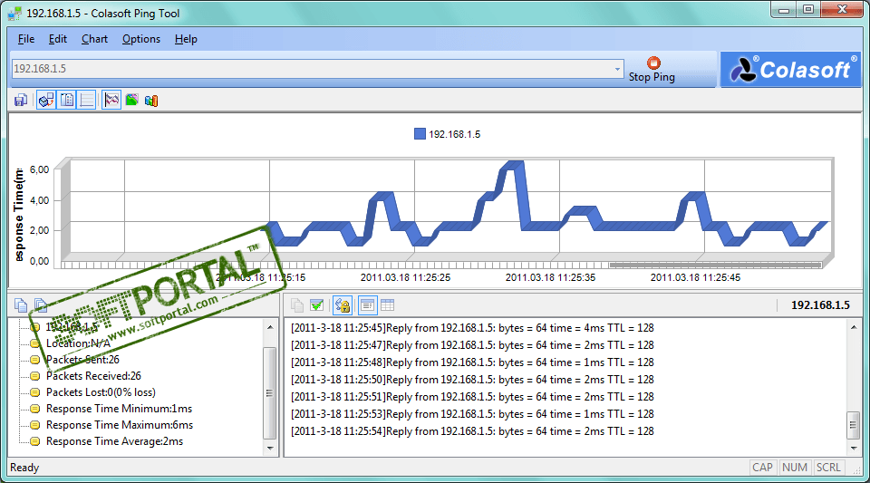Click the CAP status bar indicator
The height and width of the screenshot is (483, 870).
(x=762, y=468)
